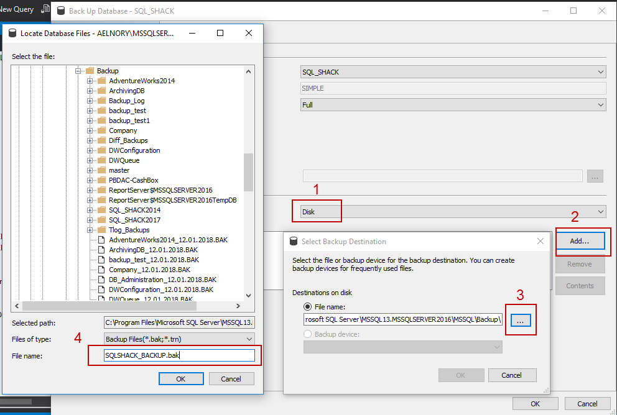Click OK in Locate Database Files dialog
The height and width of the screenshot is (415, 617).
coord(181,379)
